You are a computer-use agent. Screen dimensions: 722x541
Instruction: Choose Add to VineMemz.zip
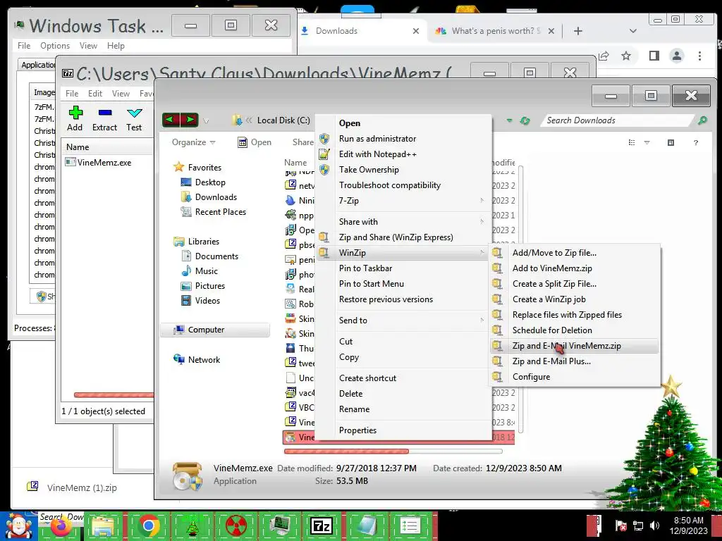pos(552,268)
